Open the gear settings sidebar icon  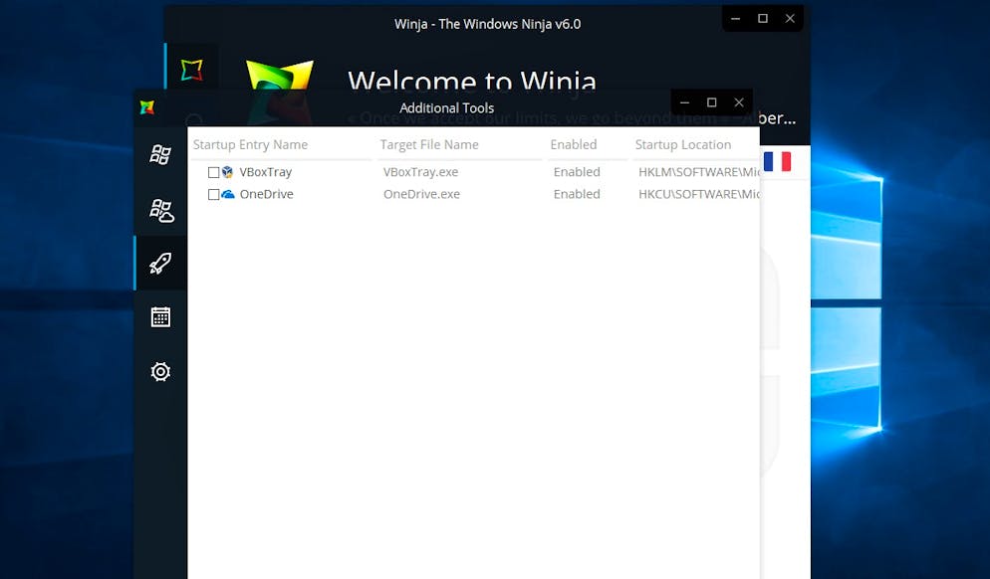click(x=160, y=371)
